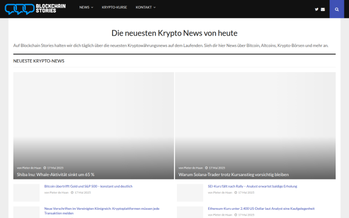Open Neue Vorschriften im Vereinigten Königreich article

[102, 211]
